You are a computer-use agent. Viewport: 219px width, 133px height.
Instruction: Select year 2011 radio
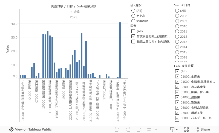pos(177,31)
